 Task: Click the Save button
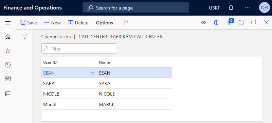click(29, 23)
